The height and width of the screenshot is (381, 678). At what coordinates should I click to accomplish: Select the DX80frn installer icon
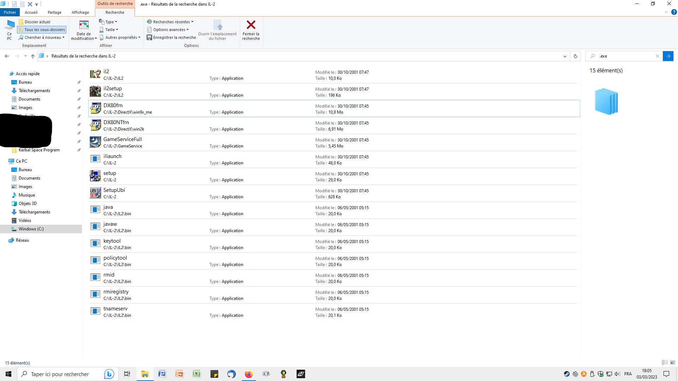95,108
